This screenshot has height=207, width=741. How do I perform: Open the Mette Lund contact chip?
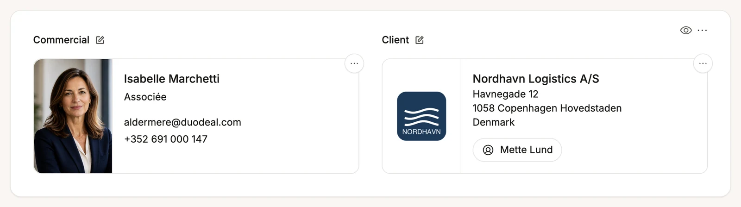pos(517,150)
